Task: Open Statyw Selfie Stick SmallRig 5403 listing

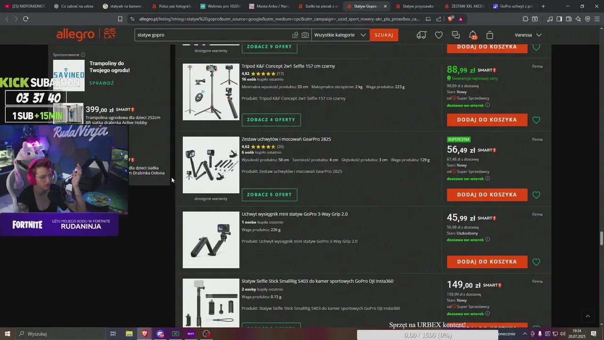Action: (317, 281)
